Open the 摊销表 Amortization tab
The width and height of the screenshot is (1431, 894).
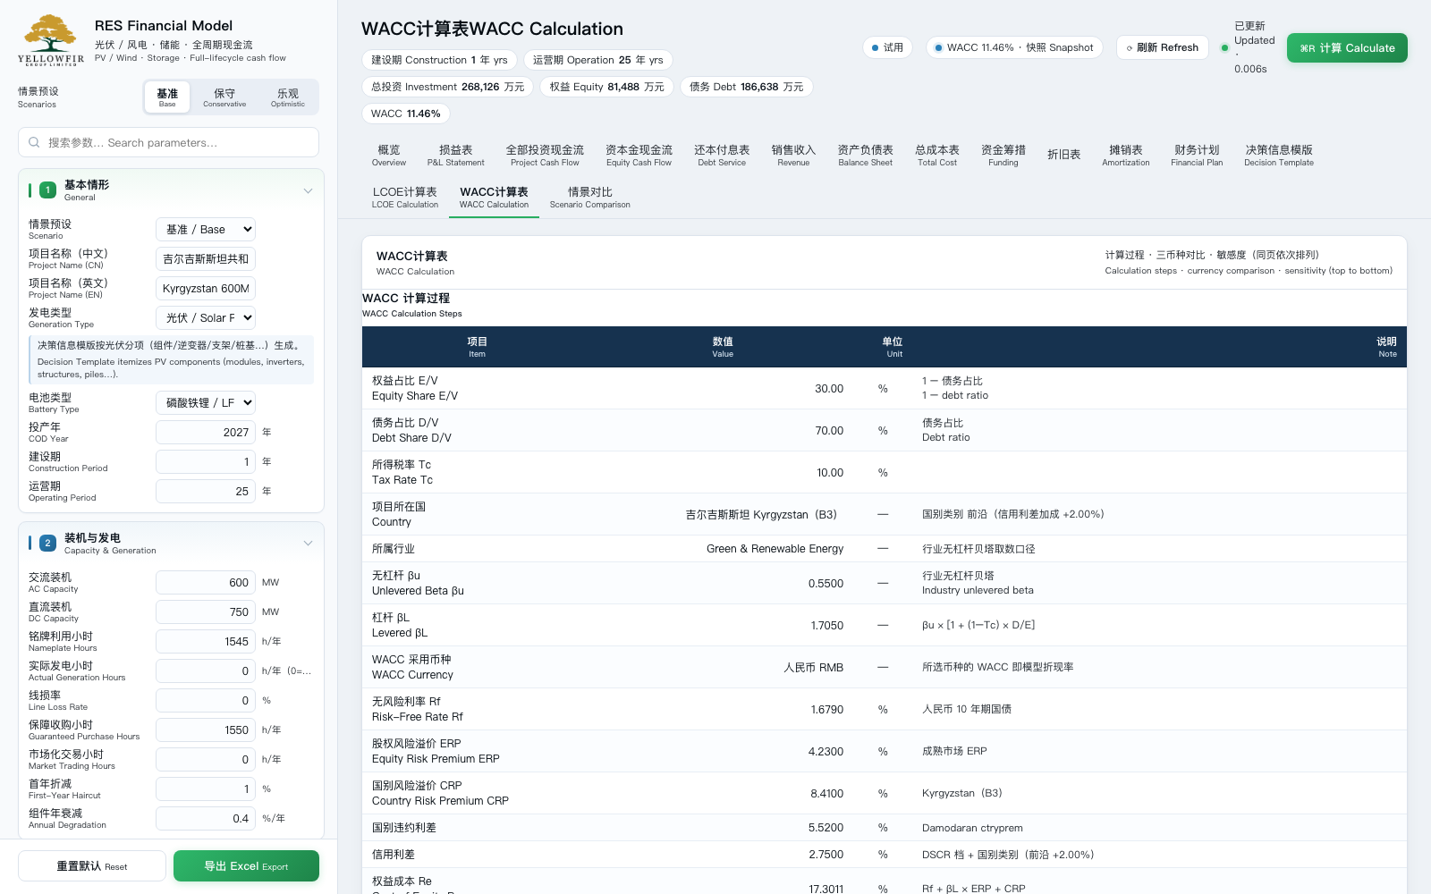(1126, 156)
